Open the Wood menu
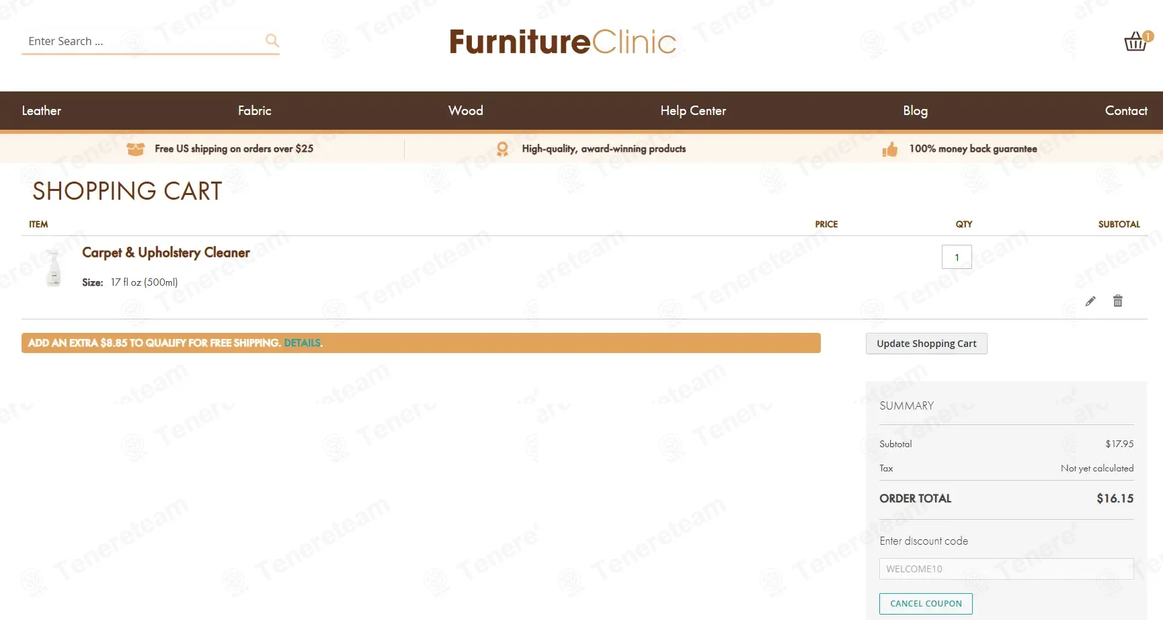This screenshot has height=620, width=1163. 466,111
